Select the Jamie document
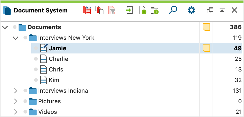 tap(58, 48)
